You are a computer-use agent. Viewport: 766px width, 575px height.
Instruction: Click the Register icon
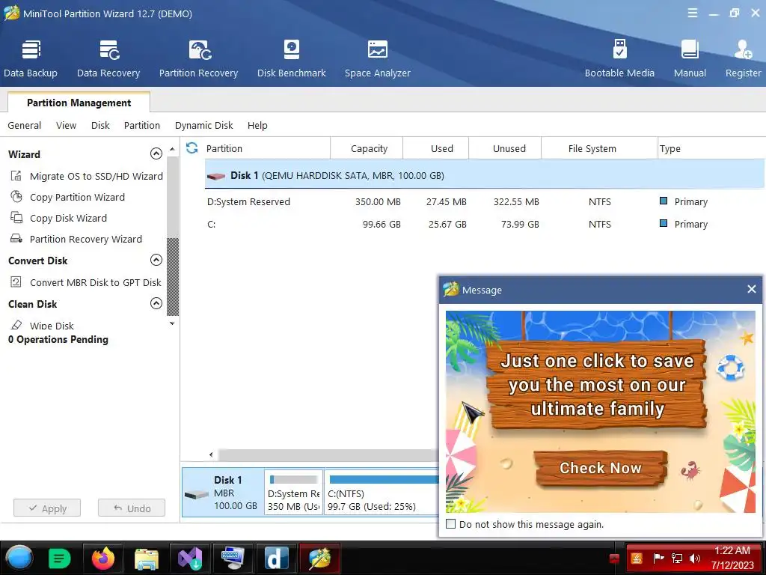pyautogui.click(x=743, y=49)
